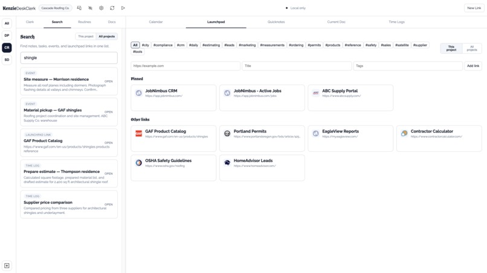Click the devices icon beside Cascade Roofing Co.

pos(79,8)
